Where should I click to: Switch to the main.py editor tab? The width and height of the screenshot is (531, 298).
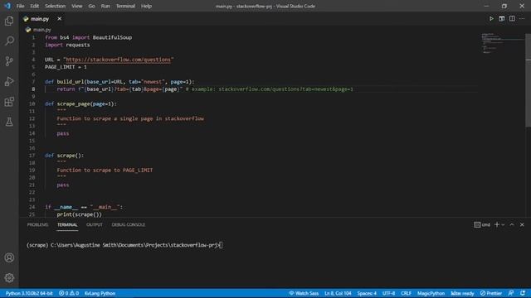click(x=40, y=19)
